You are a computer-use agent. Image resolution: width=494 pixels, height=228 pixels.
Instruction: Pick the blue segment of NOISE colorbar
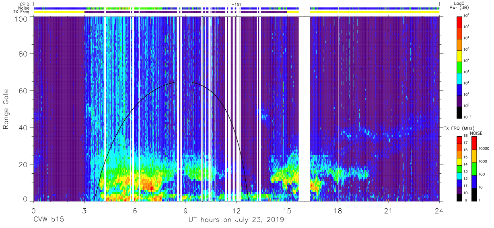point(474,182)
